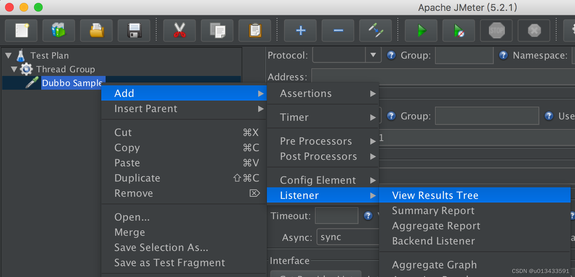Expand all nodes with plus icon
Screen dimensions: 575x277
[301, 31]
